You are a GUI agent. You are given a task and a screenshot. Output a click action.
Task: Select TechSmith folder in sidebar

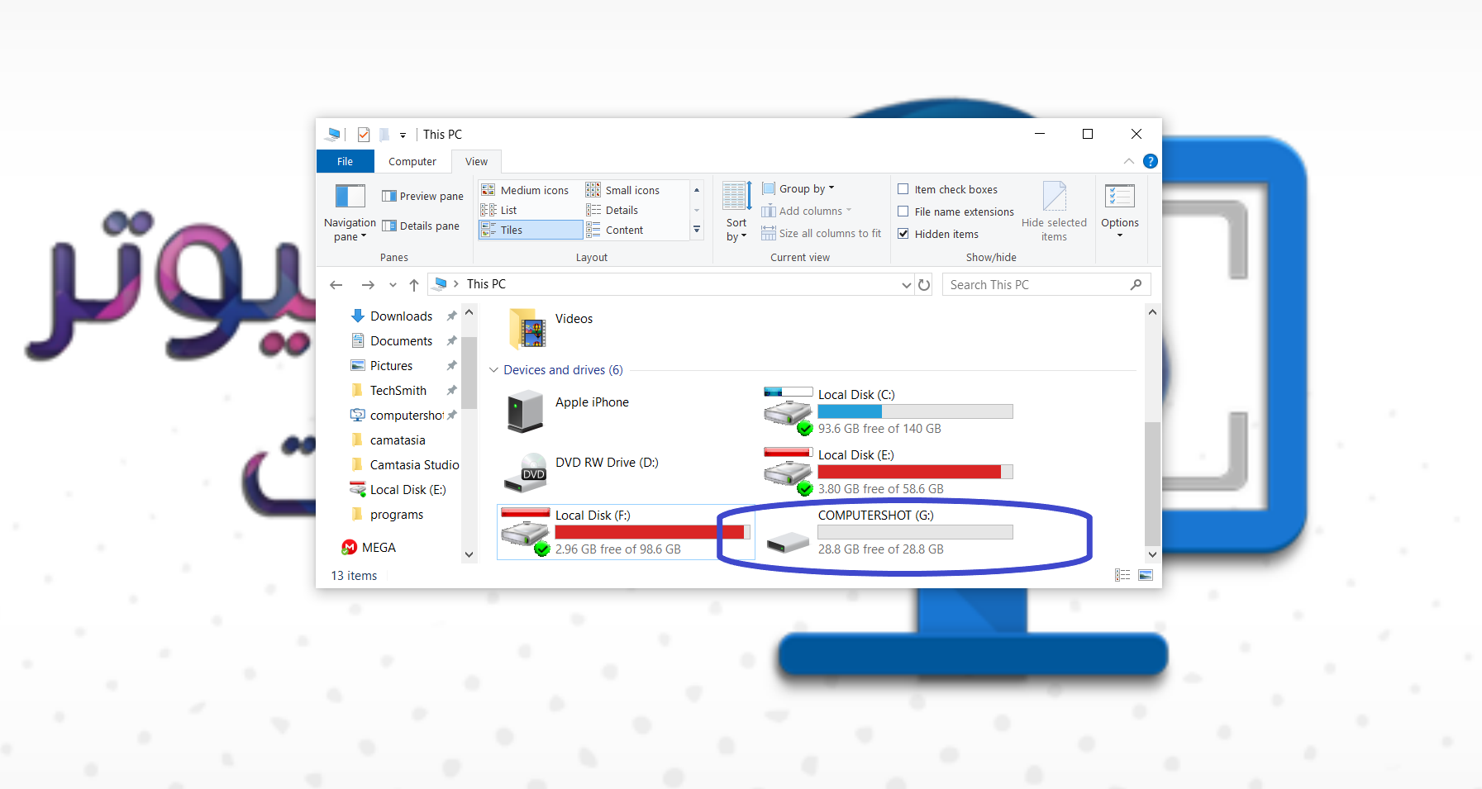point(398,390)
